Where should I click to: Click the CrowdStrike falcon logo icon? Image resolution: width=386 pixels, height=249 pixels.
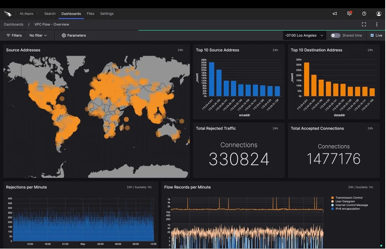(8, 14)
